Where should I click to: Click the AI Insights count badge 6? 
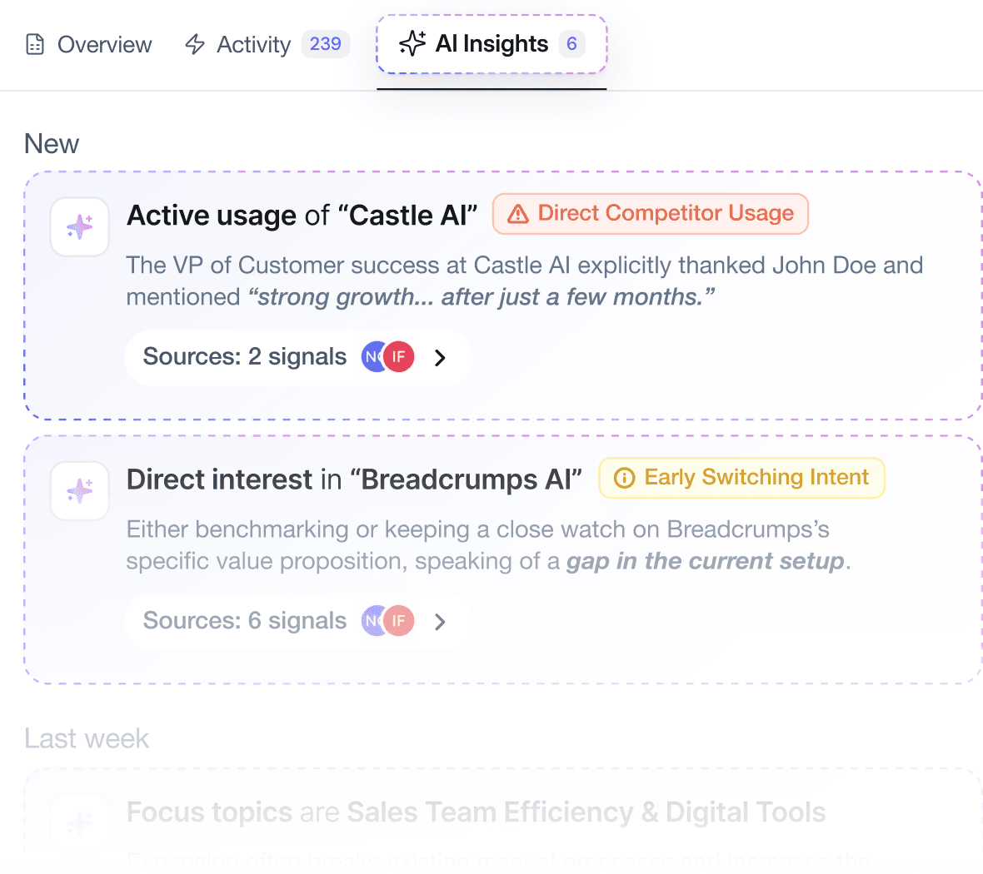(571, 44)
